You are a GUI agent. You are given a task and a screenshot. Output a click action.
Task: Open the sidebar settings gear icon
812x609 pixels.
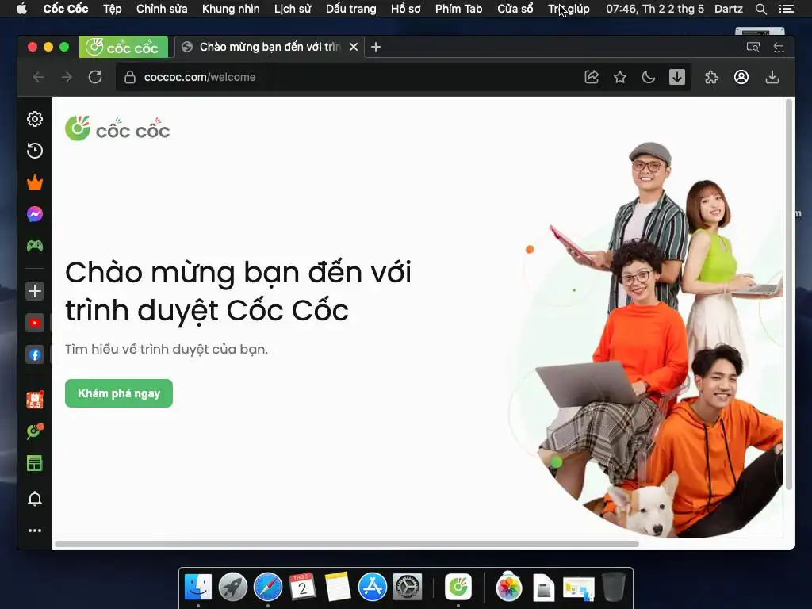click(x=35, y=119)
